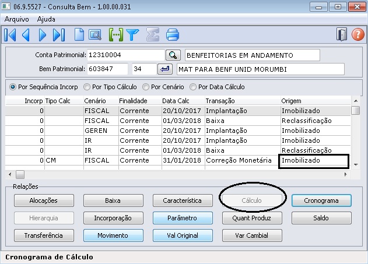
Task: Click the grid vertical scrollbar up arrow
Action: click(356, 101)
